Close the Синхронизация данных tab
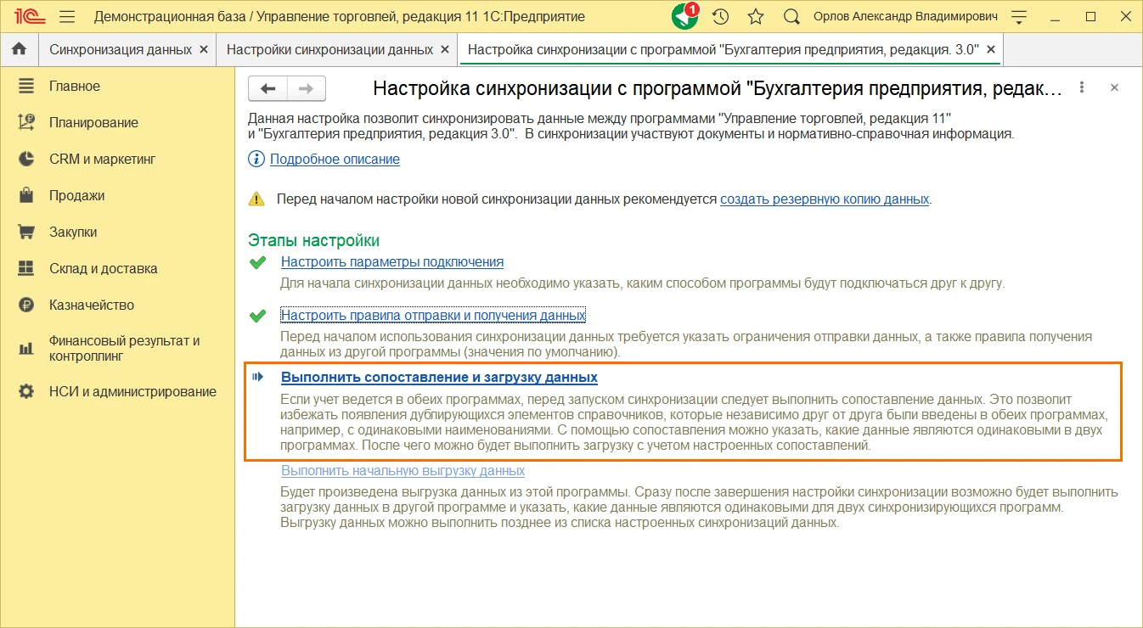This screenshot has width=1143, height=628. tap(203, 49)
